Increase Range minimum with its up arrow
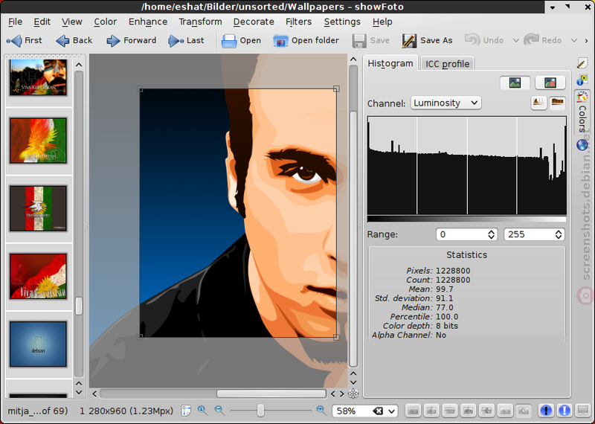 491,231
